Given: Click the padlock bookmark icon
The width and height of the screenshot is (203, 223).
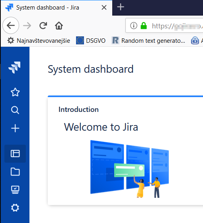Looking at the screenshot, I should coord(195,40).
